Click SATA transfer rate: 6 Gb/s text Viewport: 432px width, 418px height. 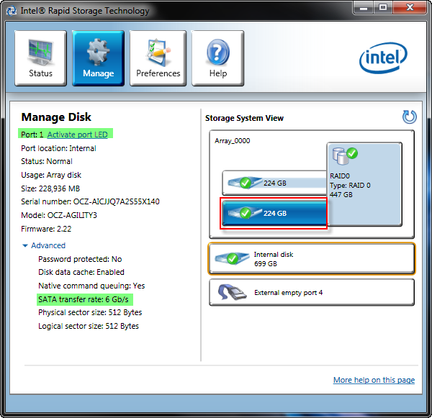pyautogui.click(x=84, y=299)
